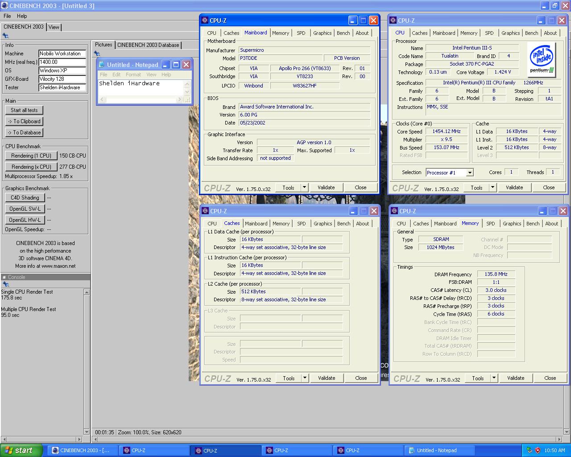Click the 1454.12 MHz Core Speed value
Viewport: 571px width, 457px height.
point(446,132)
